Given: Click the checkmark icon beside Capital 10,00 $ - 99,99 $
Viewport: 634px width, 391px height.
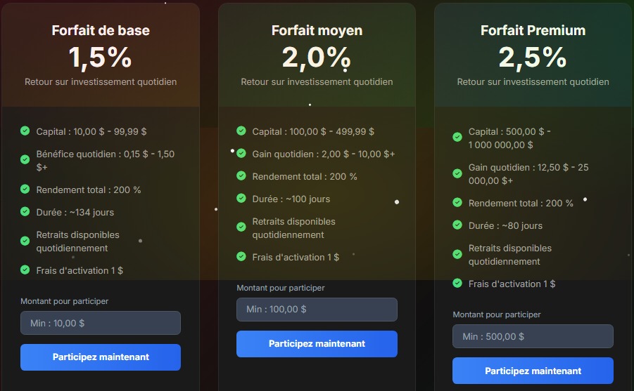Looking at the screenshot, I should pyautogui.click(x=25, y=131).
